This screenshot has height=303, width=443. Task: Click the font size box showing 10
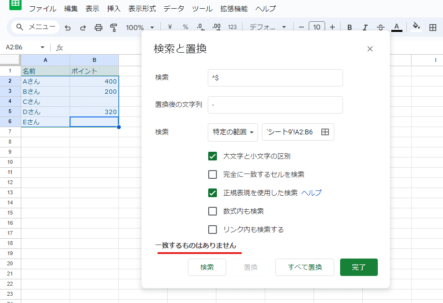(317, 27)
